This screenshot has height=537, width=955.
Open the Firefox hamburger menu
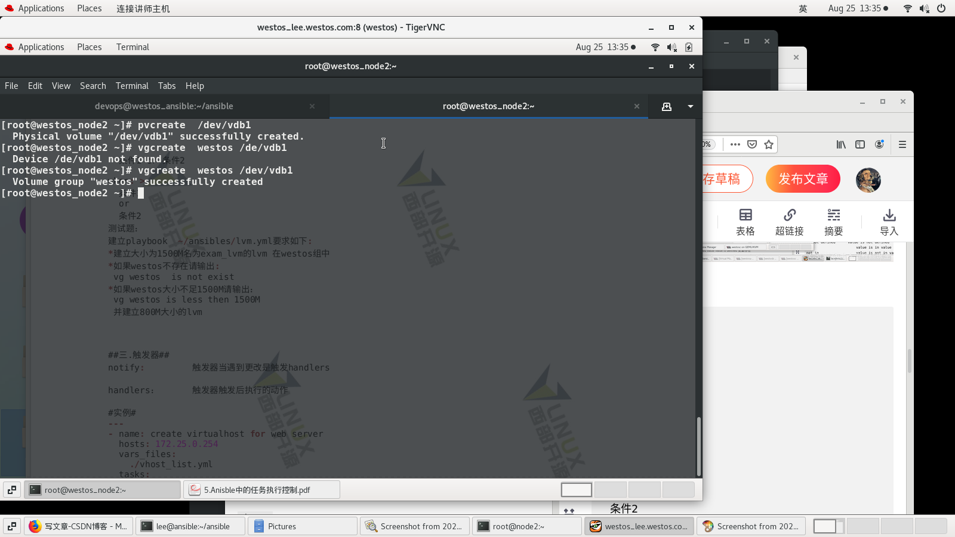click(902, 144)
